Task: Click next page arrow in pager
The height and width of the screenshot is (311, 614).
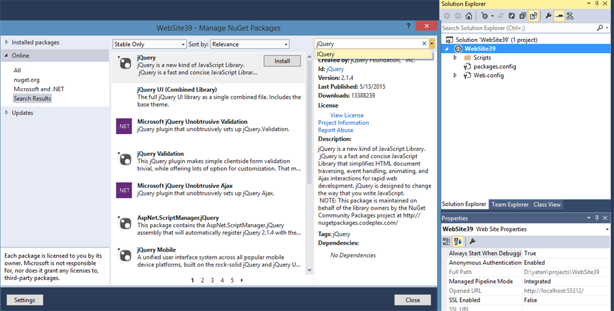Action: [x=242, y=280]
